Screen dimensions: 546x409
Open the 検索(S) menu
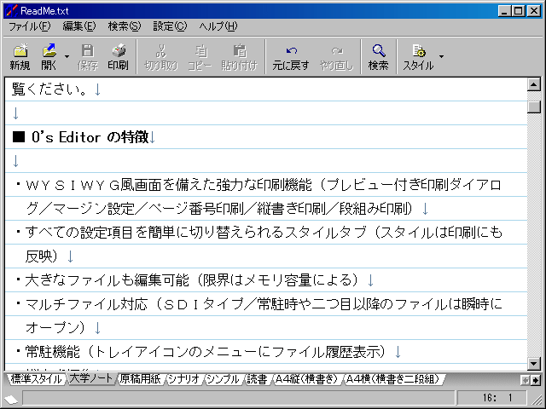coord(125,26)
